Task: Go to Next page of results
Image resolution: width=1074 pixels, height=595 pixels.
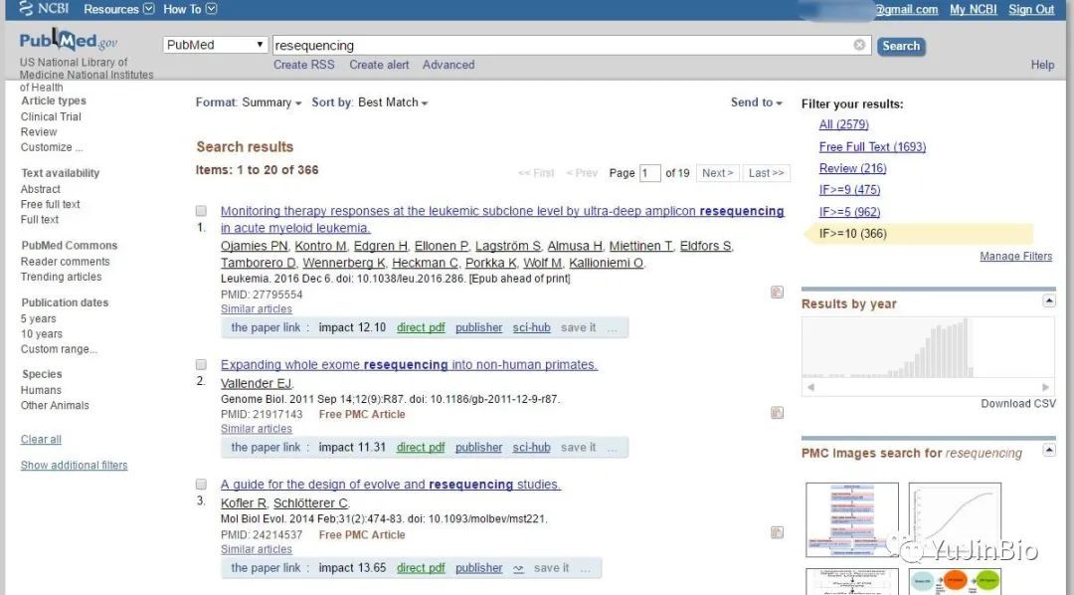Action: 717,173
